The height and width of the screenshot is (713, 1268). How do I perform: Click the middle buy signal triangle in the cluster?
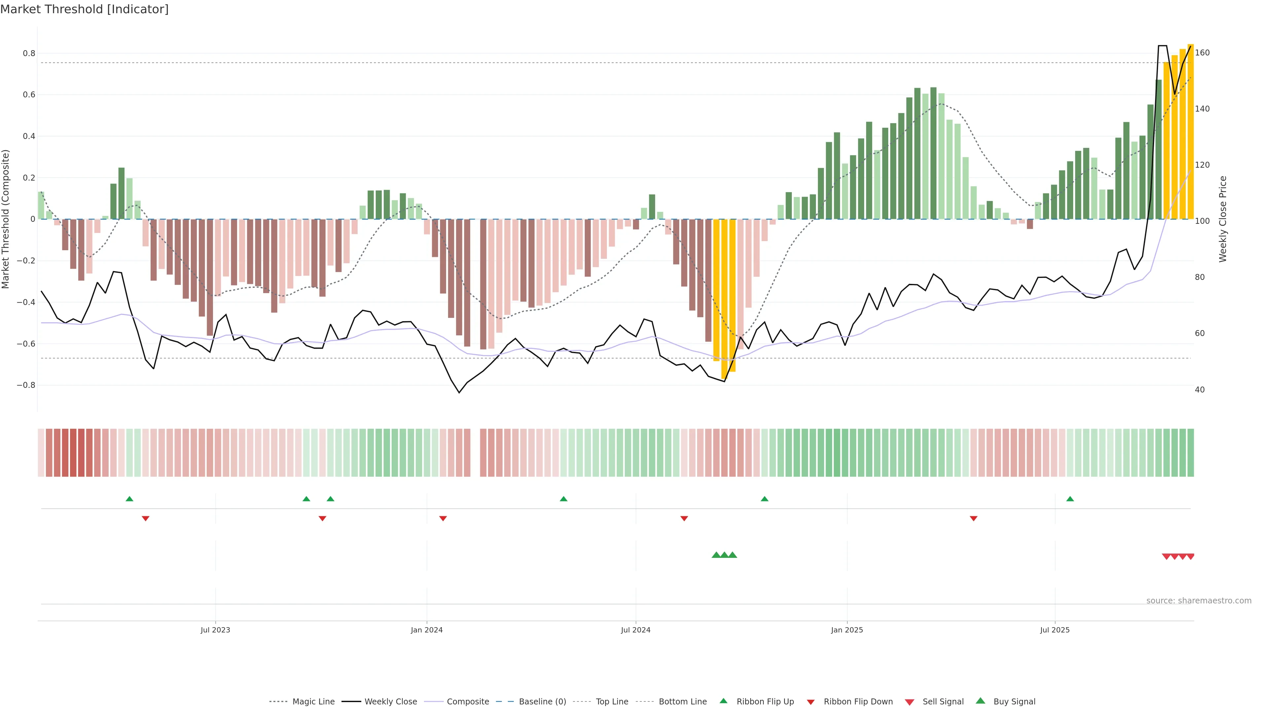[x=724, y=555]
